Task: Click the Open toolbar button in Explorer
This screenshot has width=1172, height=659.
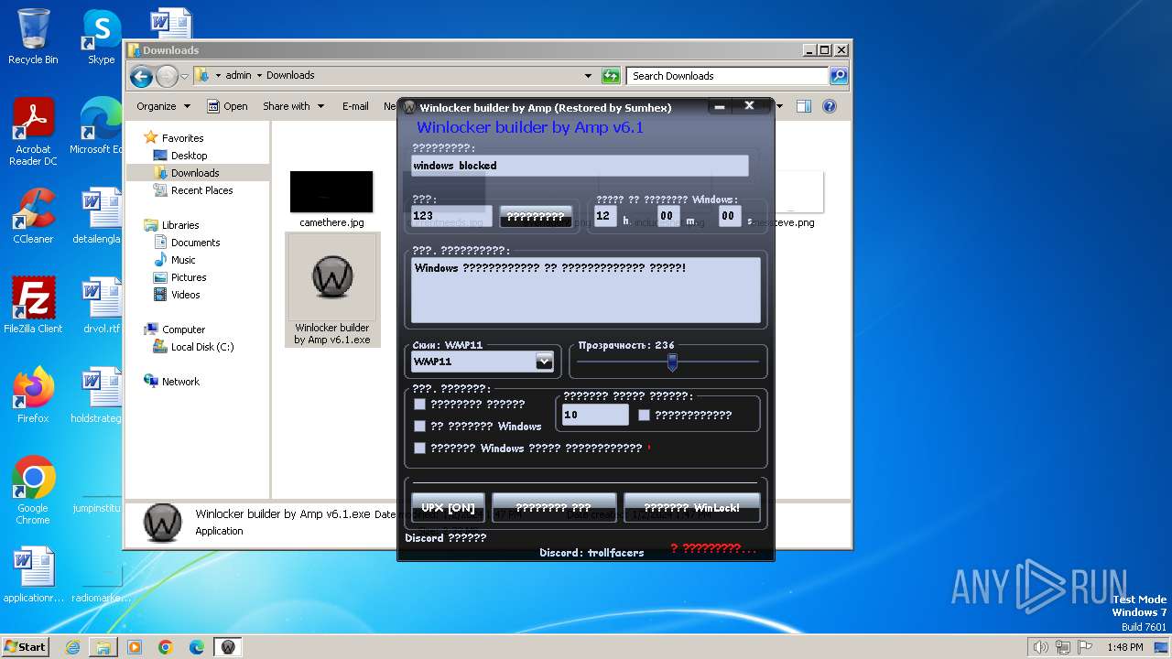Action: coord(227,106)
